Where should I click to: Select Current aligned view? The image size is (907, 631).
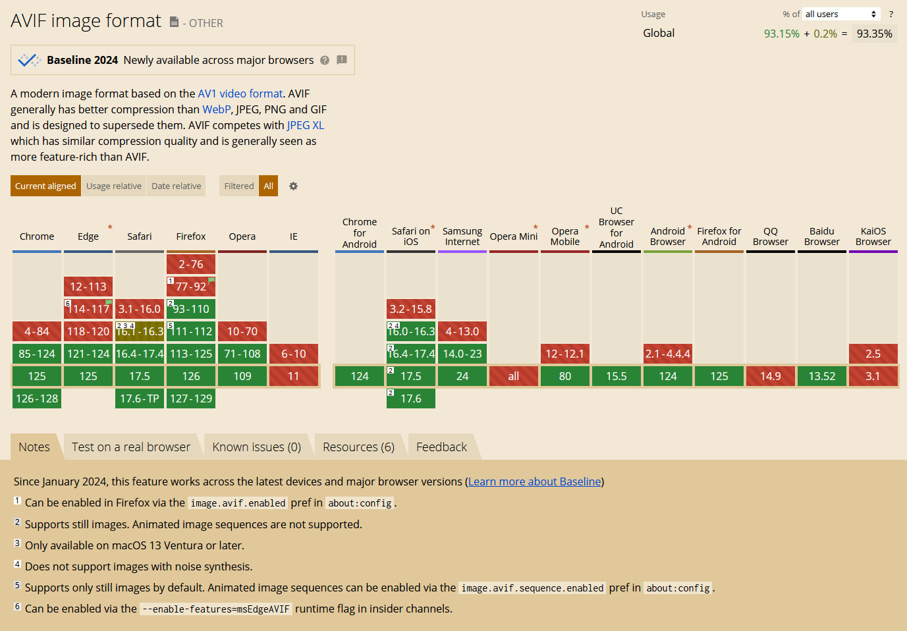pyautogui.click(x=45, y=186)
